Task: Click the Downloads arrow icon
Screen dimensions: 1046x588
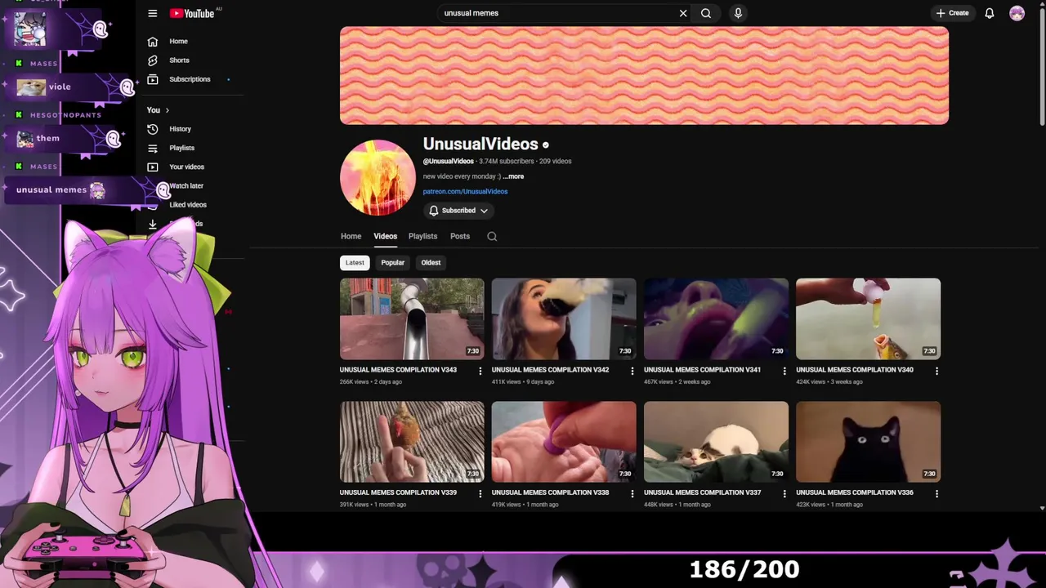Action: click(152, 224)
